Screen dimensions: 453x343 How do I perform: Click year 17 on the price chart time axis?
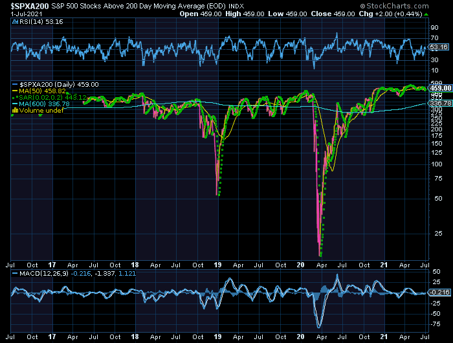pos(52,265)
